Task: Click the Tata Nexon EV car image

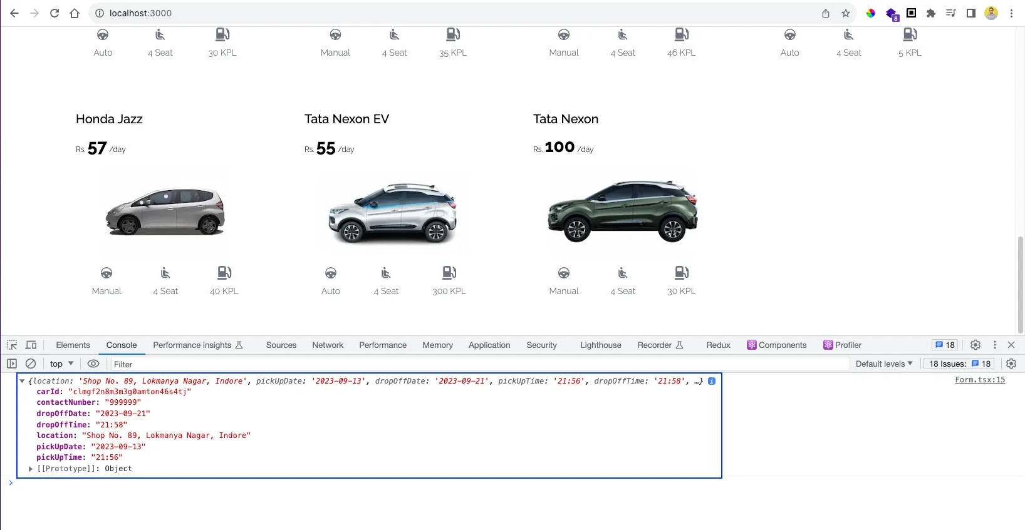Action: pos(393,213)
